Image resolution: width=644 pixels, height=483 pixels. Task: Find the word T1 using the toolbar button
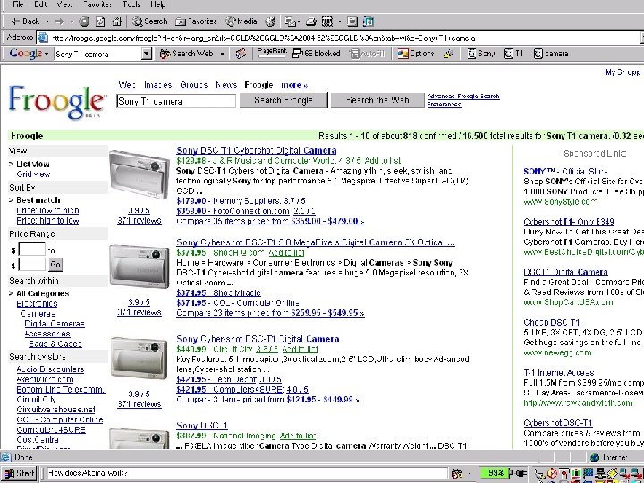click(x=513, y=54)
